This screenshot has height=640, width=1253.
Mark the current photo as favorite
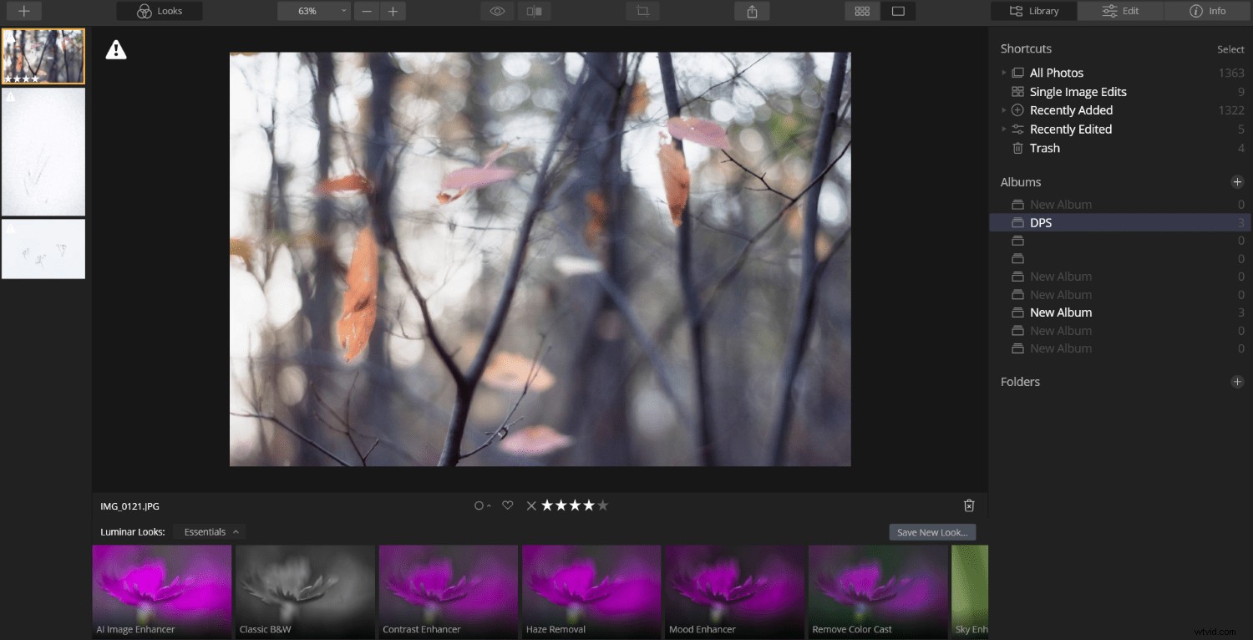click(508, 505)
